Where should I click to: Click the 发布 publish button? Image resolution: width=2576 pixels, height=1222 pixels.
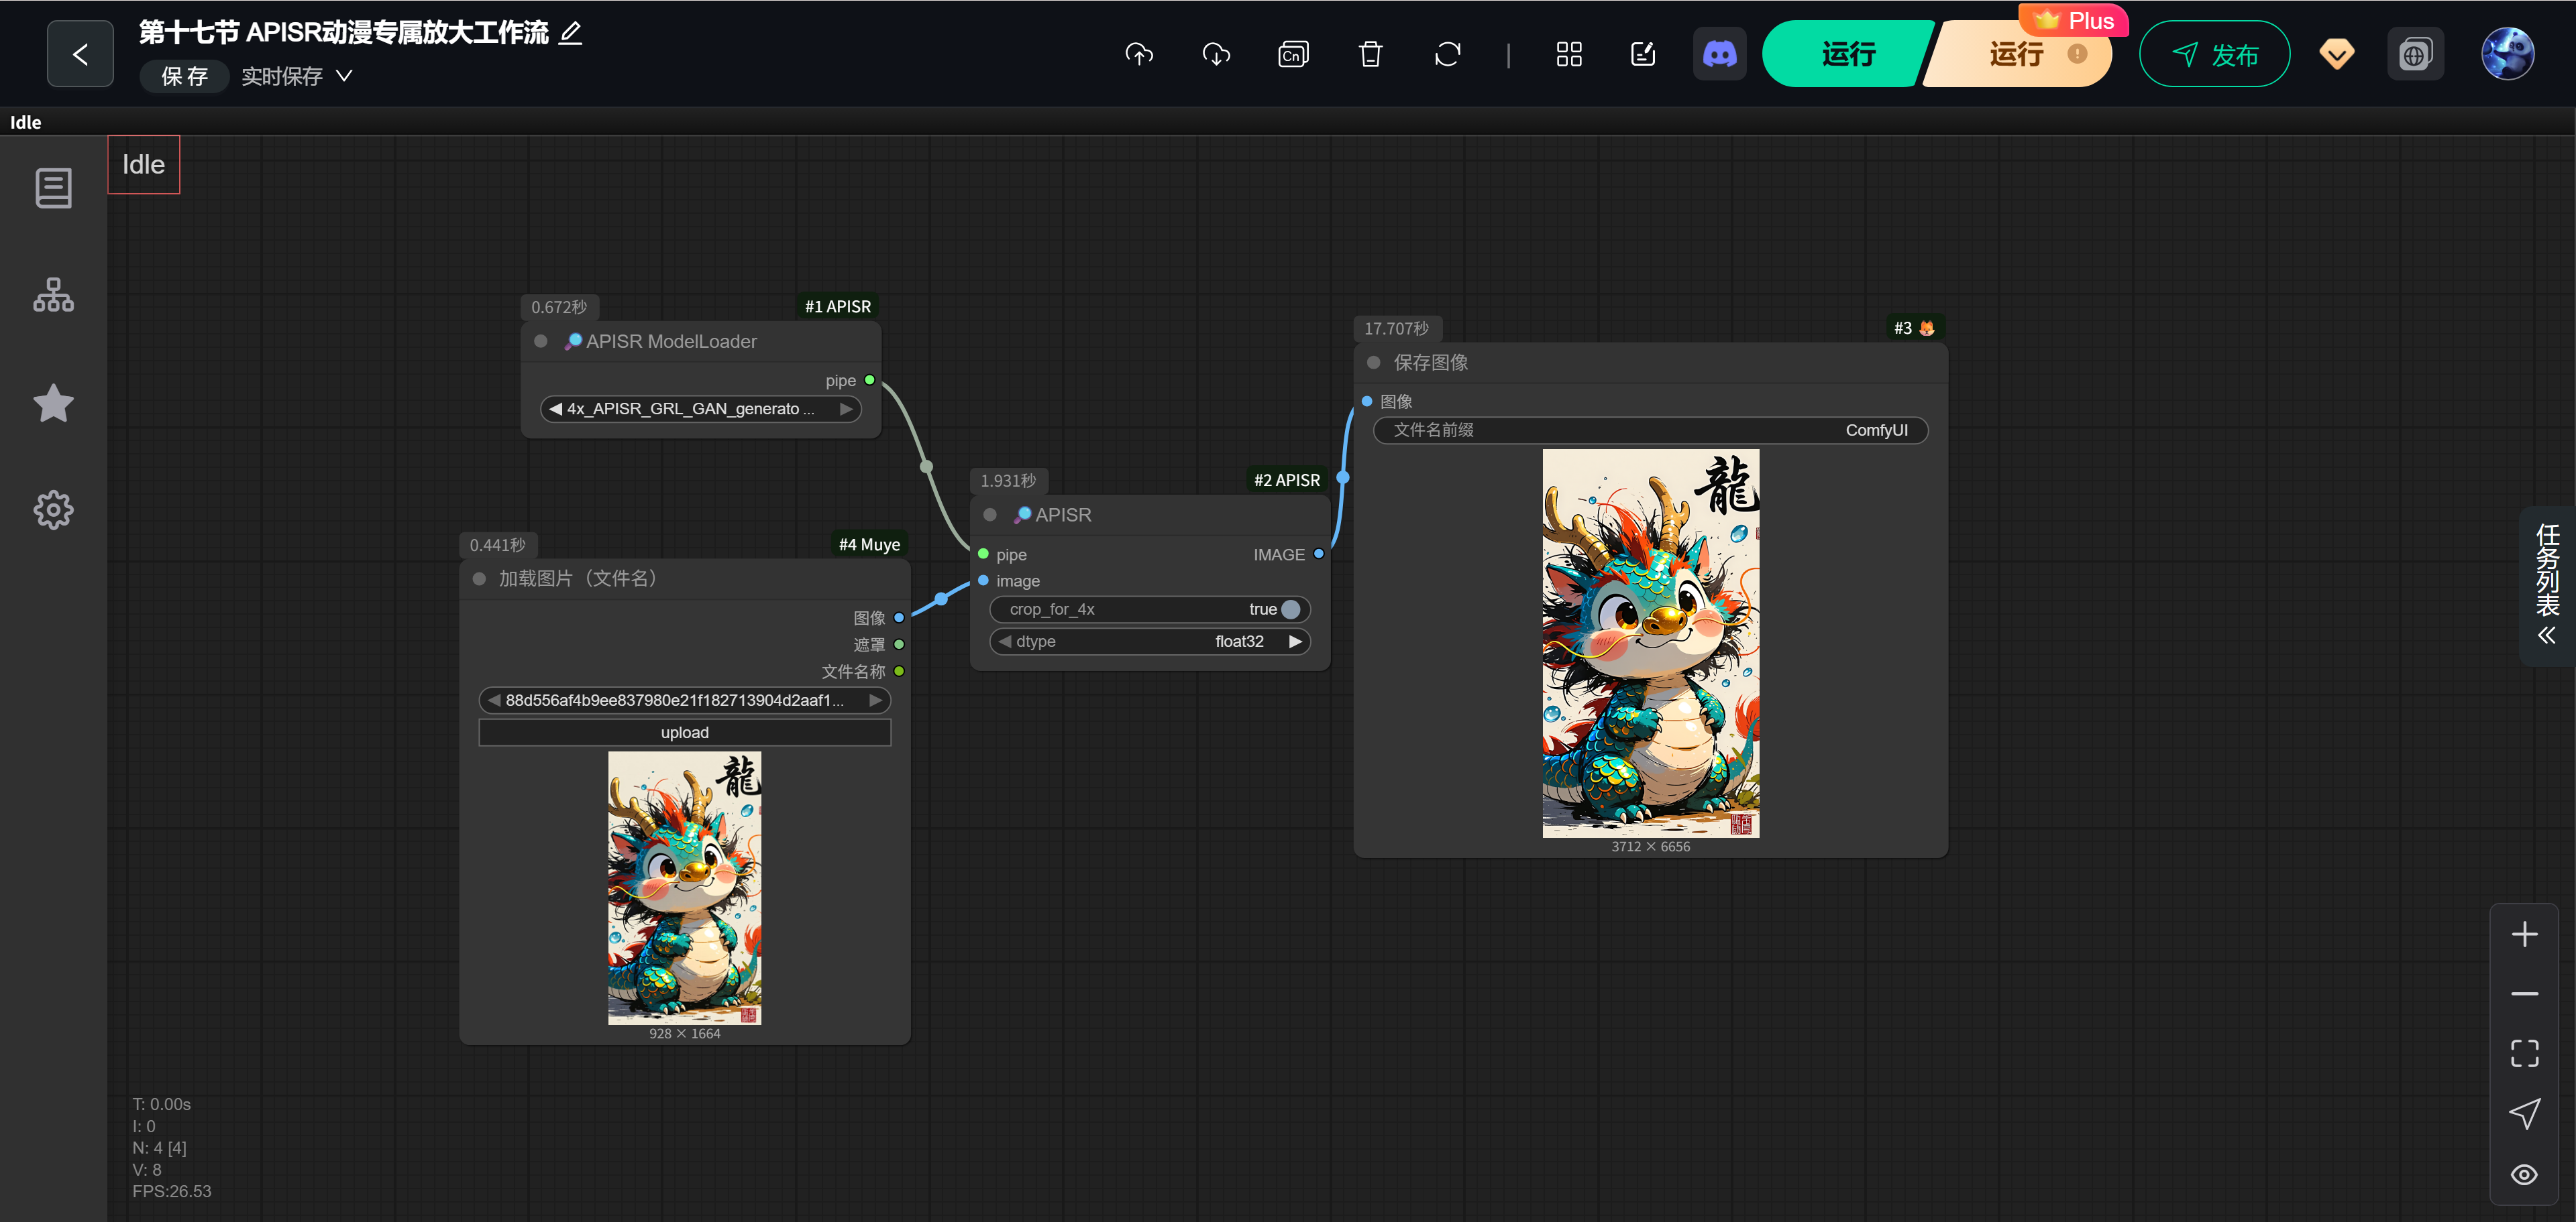pos(2214,54)
